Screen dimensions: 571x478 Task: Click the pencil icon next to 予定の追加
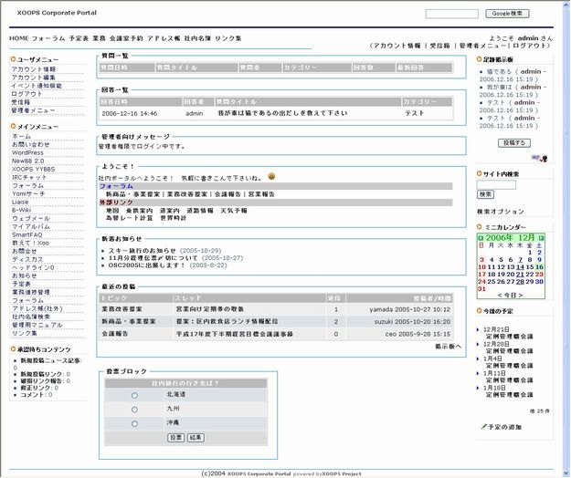pos(484,426)
